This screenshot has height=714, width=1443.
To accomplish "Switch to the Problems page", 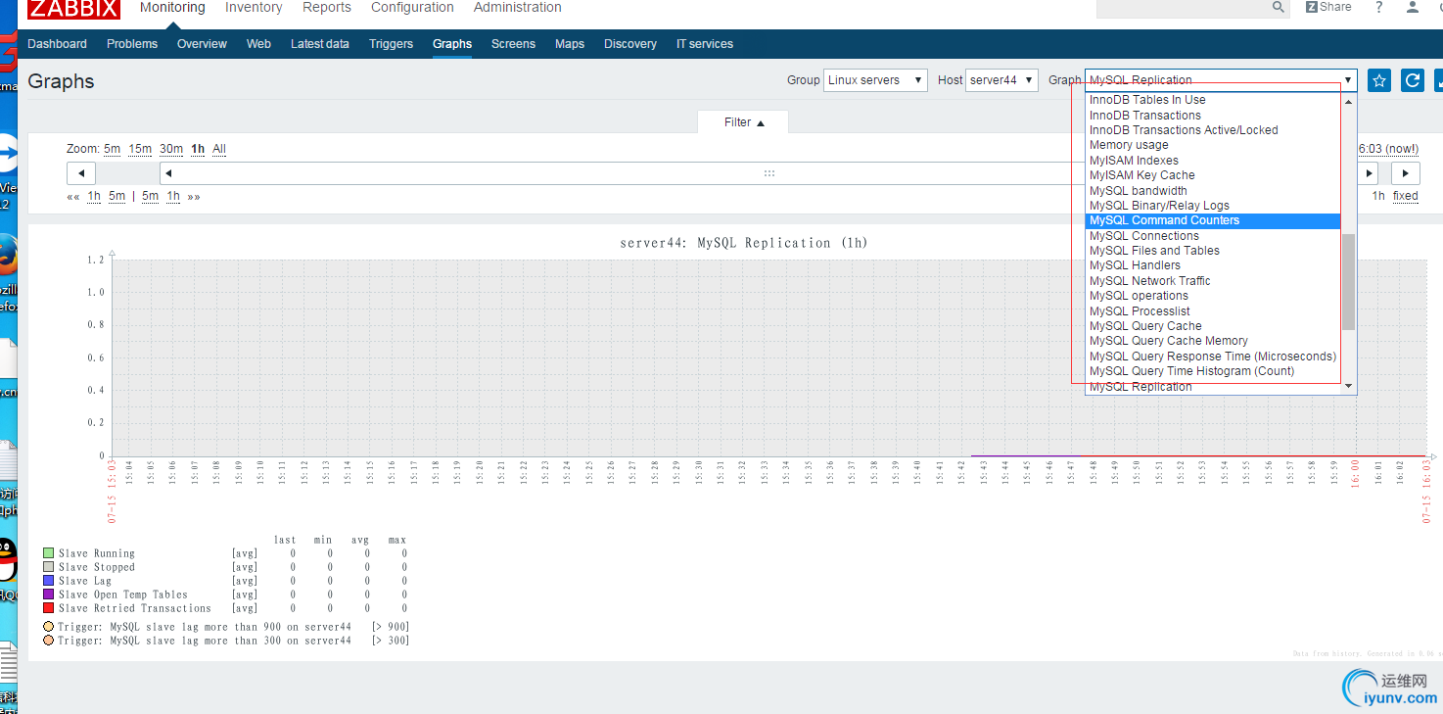I will [132, 44].
